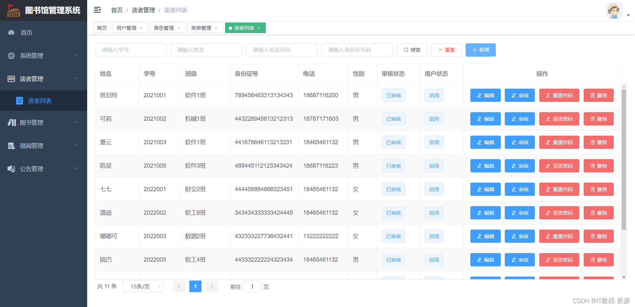The image size is (635, 307).
Task: Click the 首页 dashboard icon in sidebar
Action: click(x=11, y=32)
